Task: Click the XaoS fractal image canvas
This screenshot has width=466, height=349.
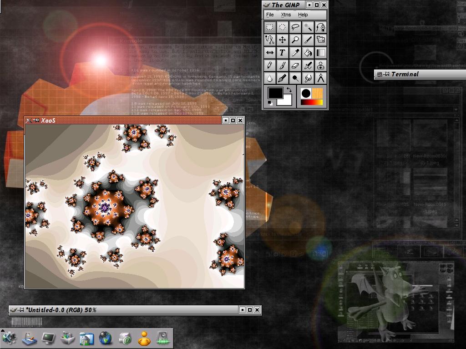Action: (x=134, y=206)
